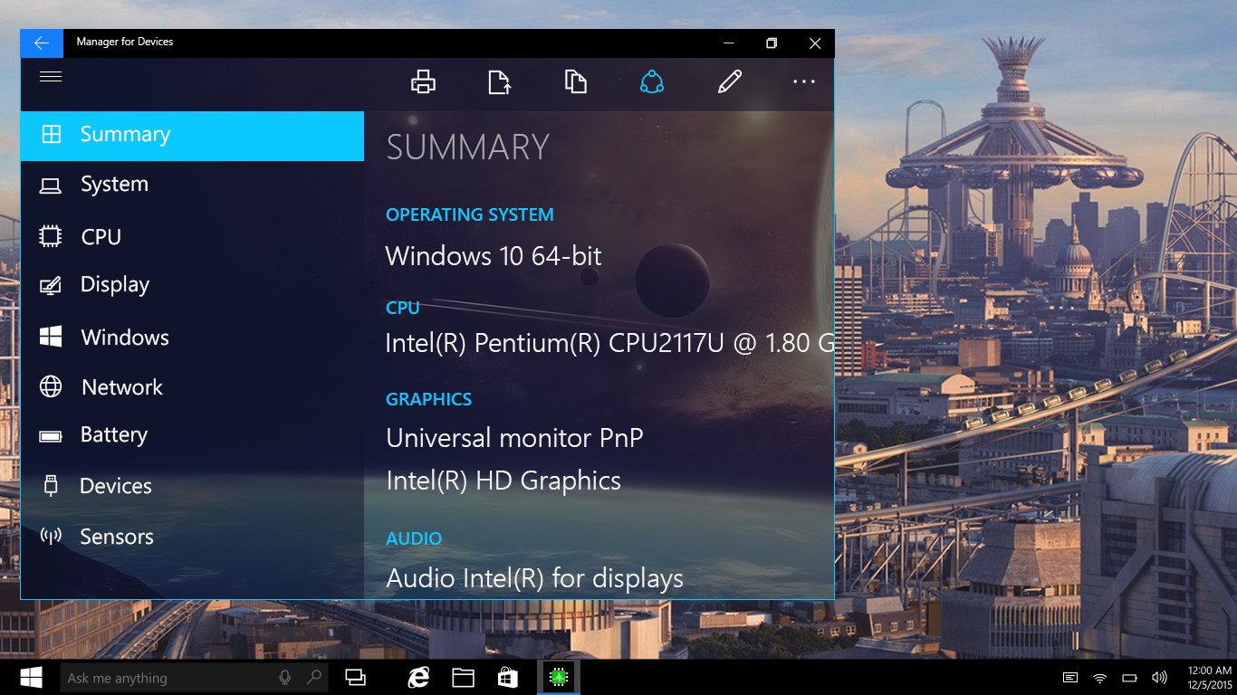
Task: Open the System section
Action: click(x=192, y=185)
